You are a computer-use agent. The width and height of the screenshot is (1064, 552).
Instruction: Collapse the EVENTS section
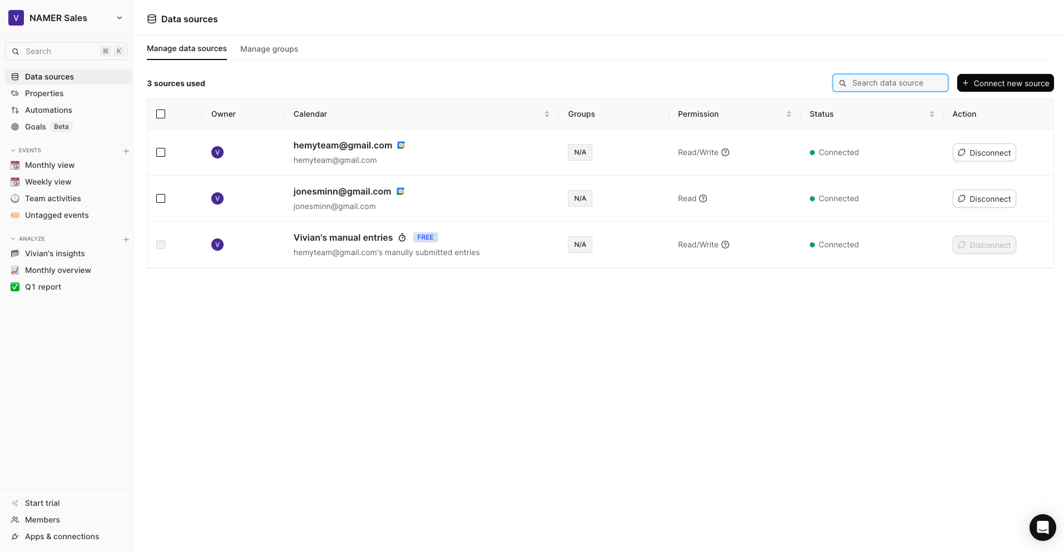point(12,150)
